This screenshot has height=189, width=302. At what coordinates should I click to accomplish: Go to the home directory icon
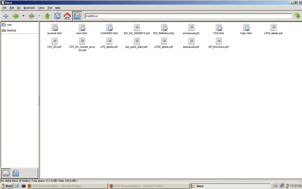67,16
